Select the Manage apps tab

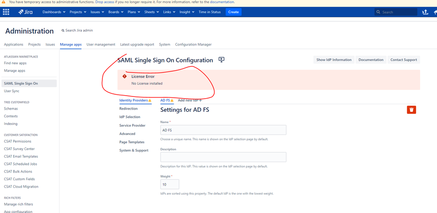click(x=71, y=45)
